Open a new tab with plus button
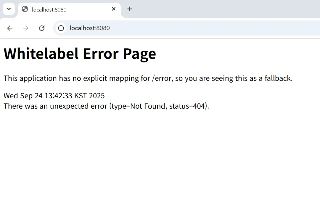The width and height of the screenshot is (320, 198). (x=130, y=9)
